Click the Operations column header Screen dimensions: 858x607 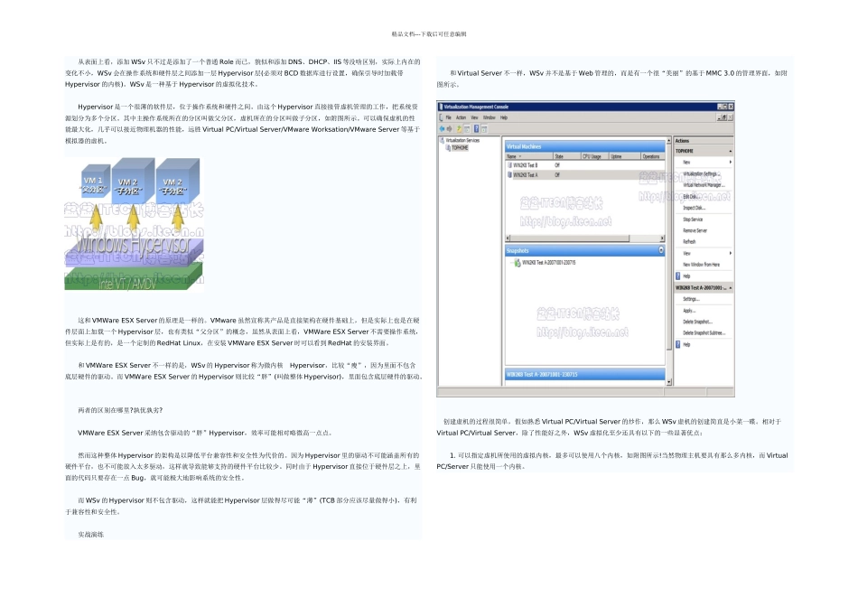(653, 156)
